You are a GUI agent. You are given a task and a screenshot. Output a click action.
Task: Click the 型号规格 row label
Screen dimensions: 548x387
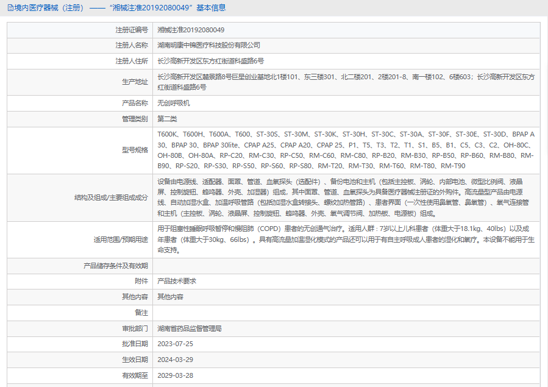135,150
